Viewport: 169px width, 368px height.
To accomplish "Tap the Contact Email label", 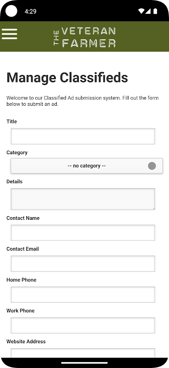I will point(23,249).
